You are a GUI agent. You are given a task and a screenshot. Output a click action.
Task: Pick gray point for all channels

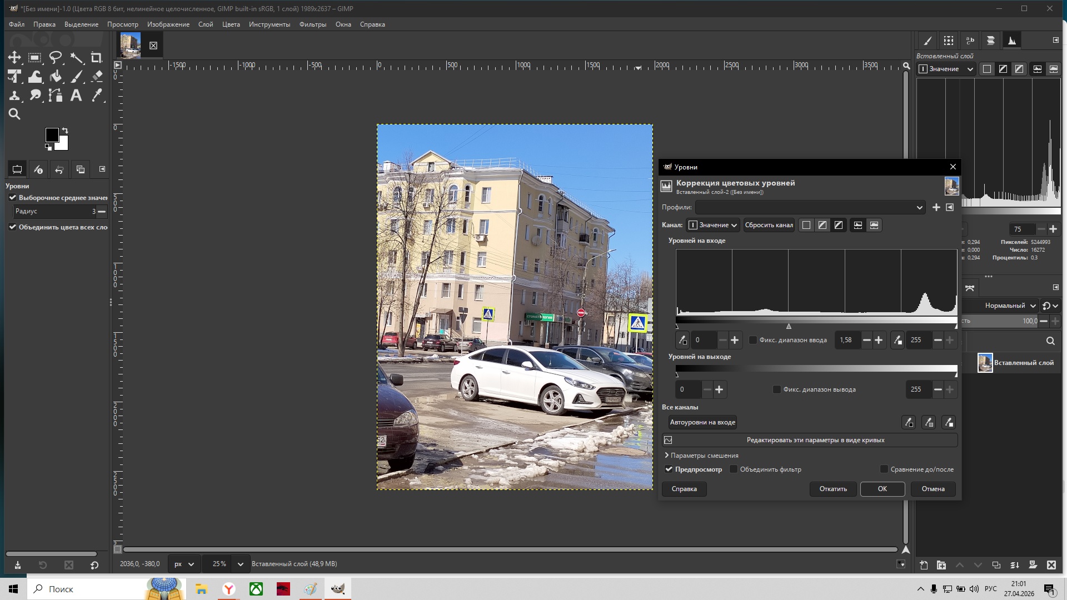click(x=929, y=422)
